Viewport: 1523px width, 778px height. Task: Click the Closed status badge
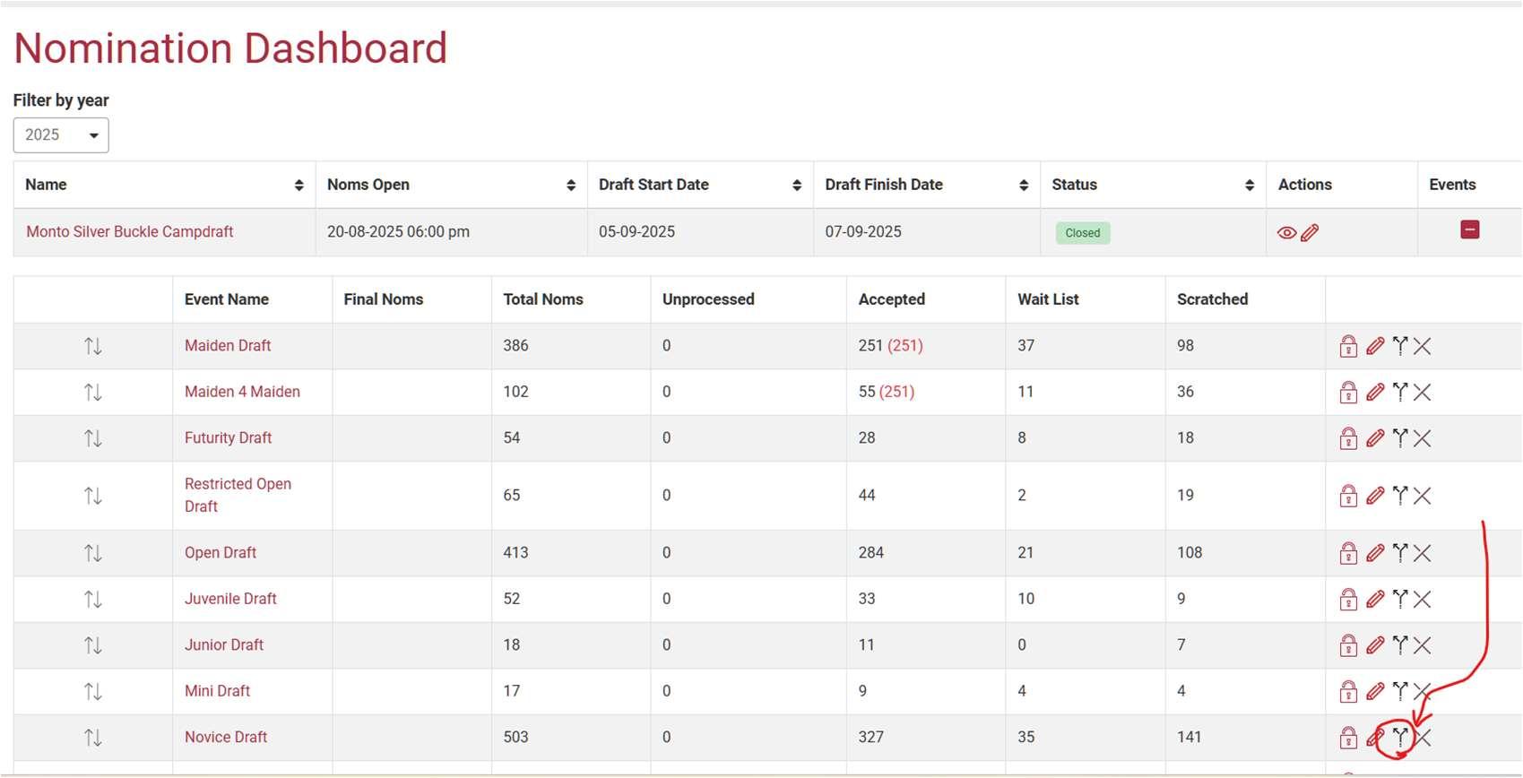1083,233
